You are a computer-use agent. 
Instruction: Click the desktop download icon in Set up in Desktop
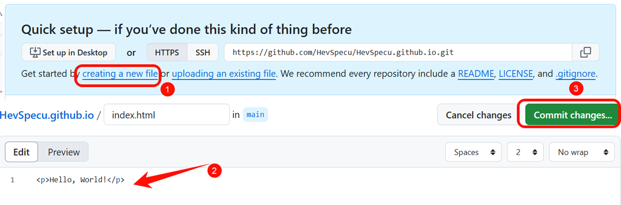35,52
